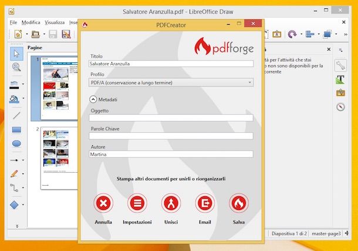This screenshot has width=358, height=251.
Task: Open the sidebar Gallery icon
Action: click(x=340, y=93)
